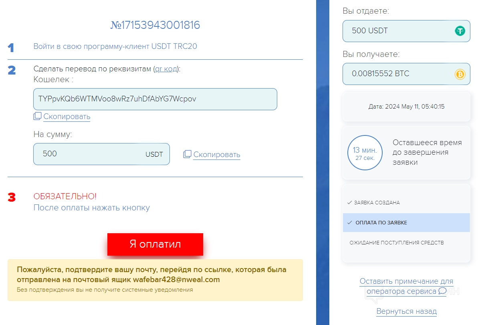Open Оставить примечание для оператора сервиса link
480x325 pixels.
pos(406,286)
